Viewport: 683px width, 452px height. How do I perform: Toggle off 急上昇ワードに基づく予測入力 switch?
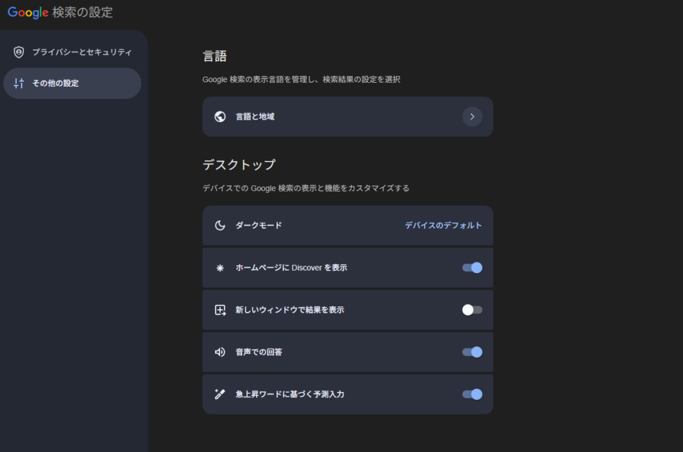point(472,394)
